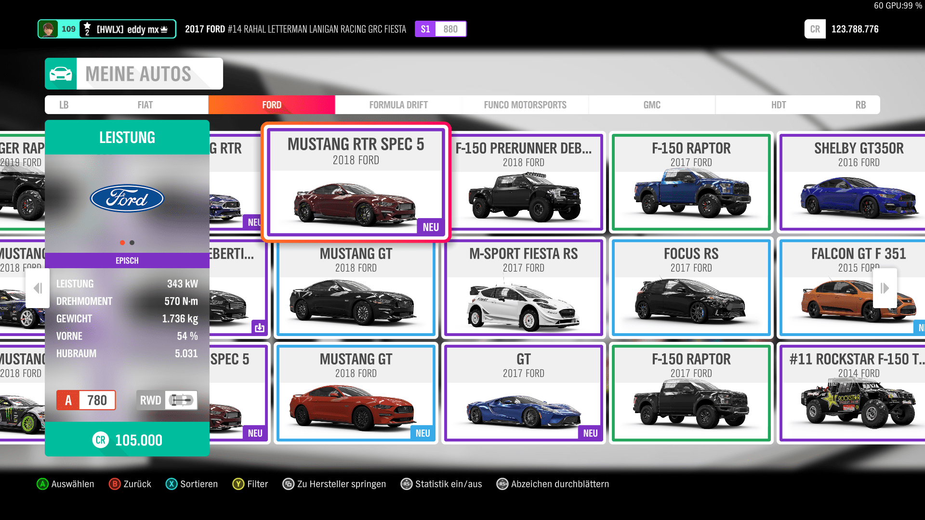The height and width of the screenshot is (520, 925).
Task: Click the B button Zurück icon
Action: point(115,484)
